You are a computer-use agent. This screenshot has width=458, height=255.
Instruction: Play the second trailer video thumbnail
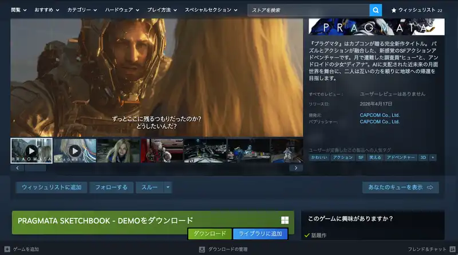[75, 151]
